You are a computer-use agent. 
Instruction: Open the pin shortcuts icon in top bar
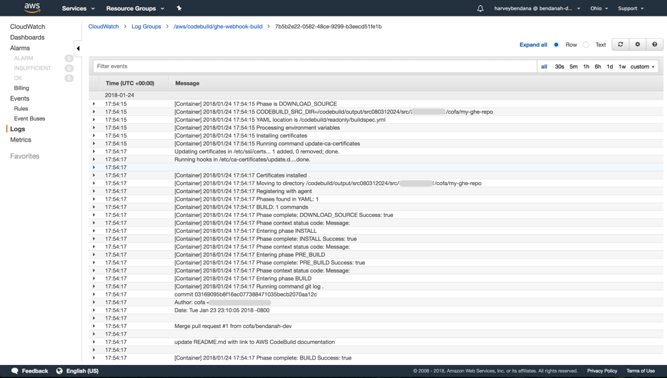pyautogui.click(x=179, y=8)
